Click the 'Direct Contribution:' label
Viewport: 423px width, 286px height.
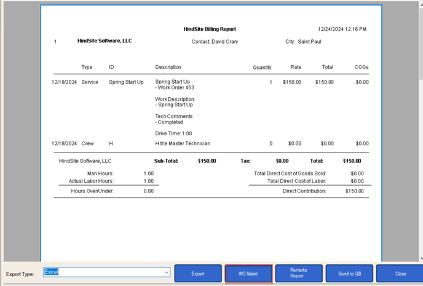pos(304,191)
